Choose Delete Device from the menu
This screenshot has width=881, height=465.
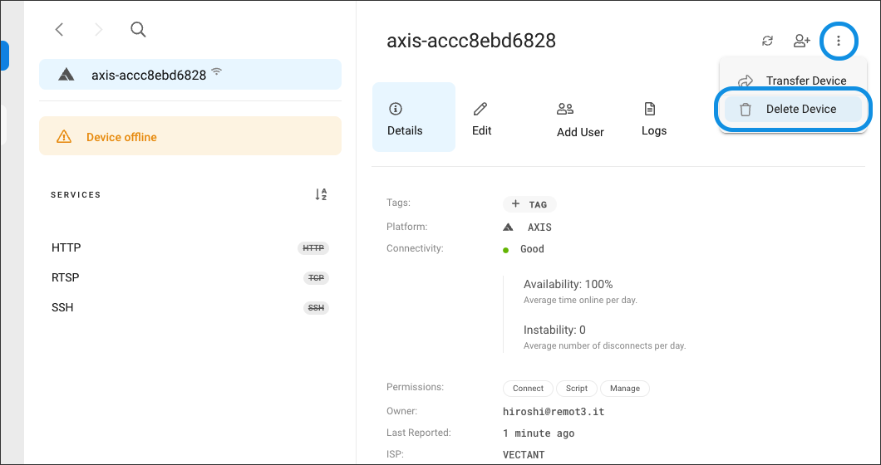click(793, 109)
